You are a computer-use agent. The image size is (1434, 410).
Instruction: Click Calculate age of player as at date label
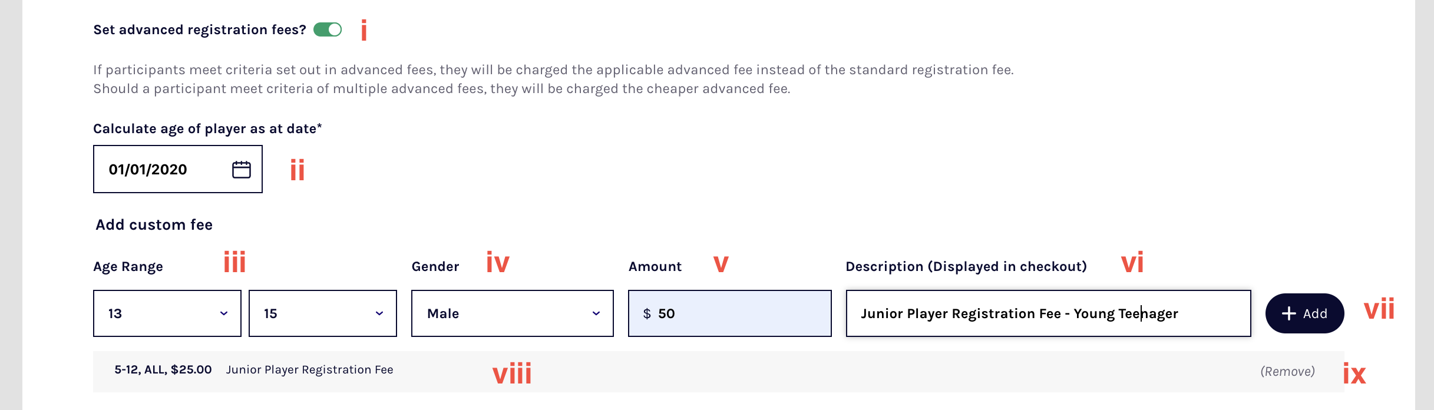(207, 128)
